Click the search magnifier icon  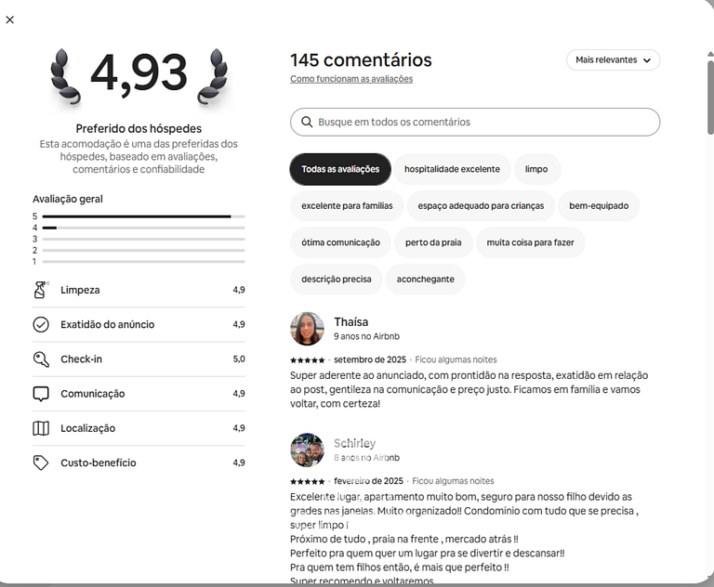(x=307, y=123)
